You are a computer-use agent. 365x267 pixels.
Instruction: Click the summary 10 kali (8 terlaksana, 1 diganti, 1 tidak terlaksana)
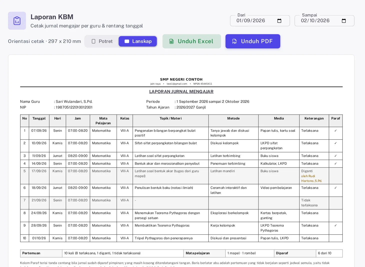102,253
